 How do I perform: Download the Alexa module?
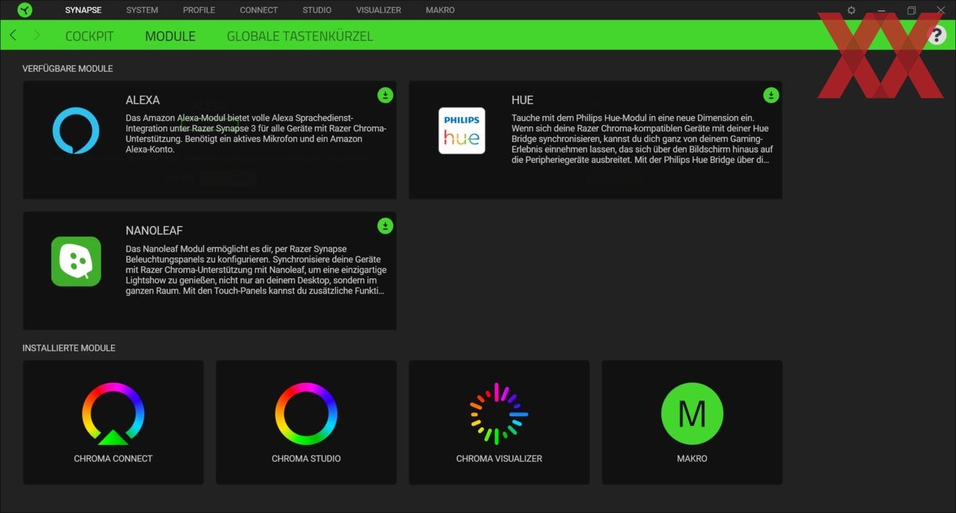(x=385, y=95)
